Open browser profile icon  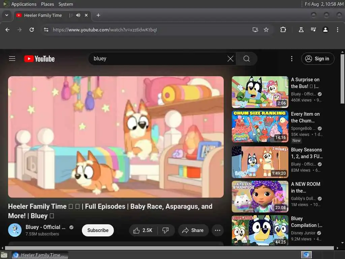tap(325, 30)
